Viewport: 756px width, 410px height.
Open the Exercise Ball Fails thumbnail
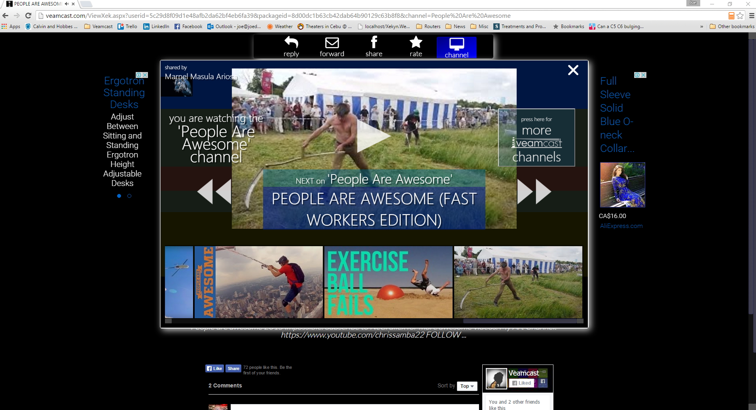[x=388, y=282]
